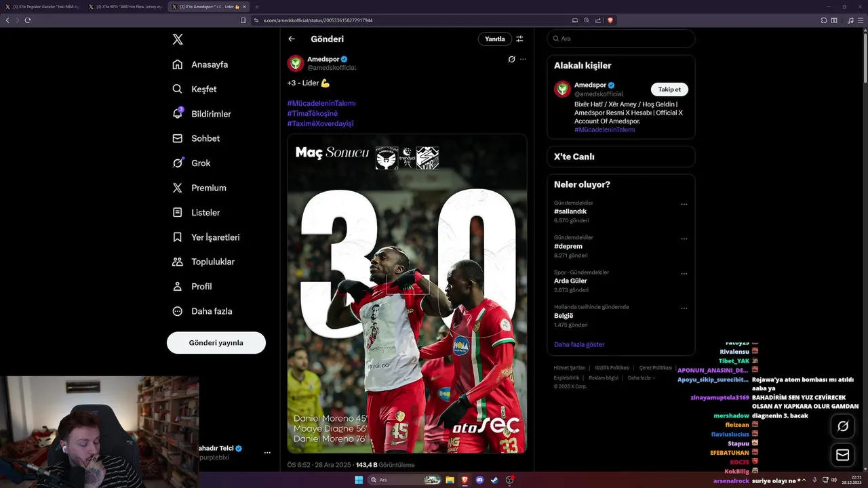
Task: Open the #deprem trend
Action: [x=568, y=246]
